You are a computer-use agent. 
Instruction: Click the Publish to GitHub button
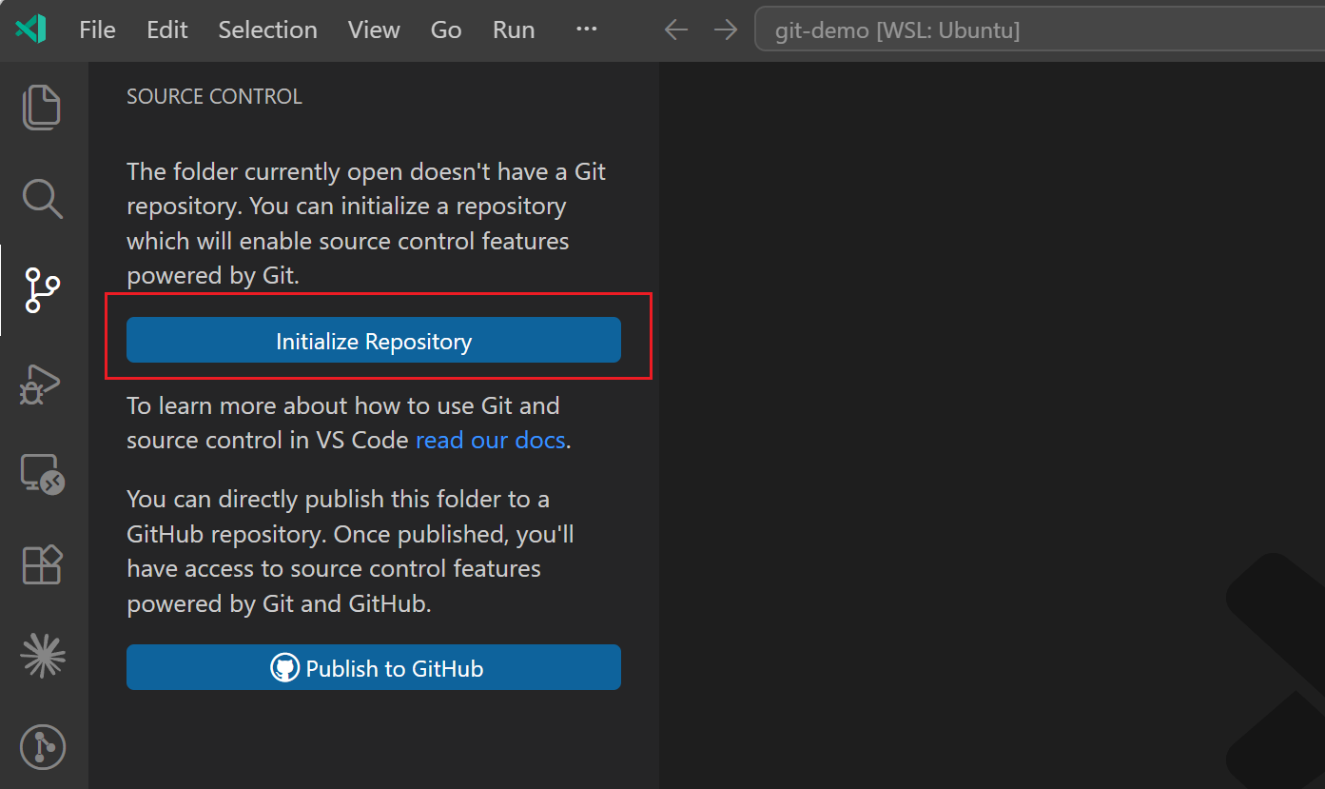[374, 667]
